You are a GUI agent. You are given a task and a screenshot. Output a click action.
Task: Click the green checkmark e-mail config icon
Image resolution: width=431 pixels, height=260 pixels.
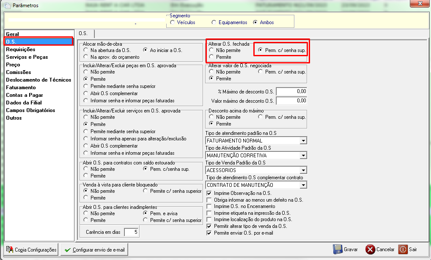pos(67,250)
